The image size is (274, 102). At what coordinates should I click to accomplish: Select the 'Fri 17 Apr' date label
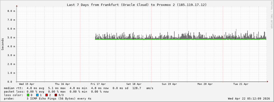pyautogui.click(x=98, y=84)
